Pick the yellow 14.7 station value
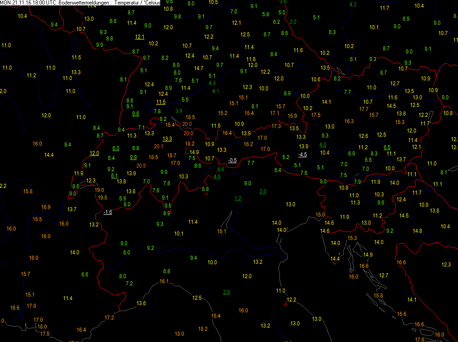The image size is (458, 342). (198, 68)
